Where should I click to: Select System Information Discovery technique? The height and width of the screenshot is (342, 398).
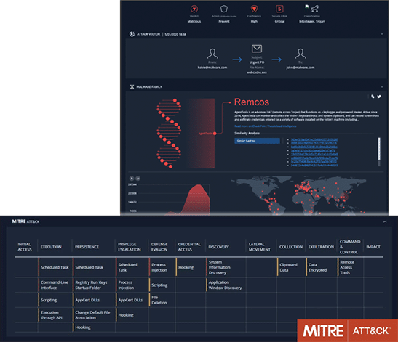(x=219, y=267)
